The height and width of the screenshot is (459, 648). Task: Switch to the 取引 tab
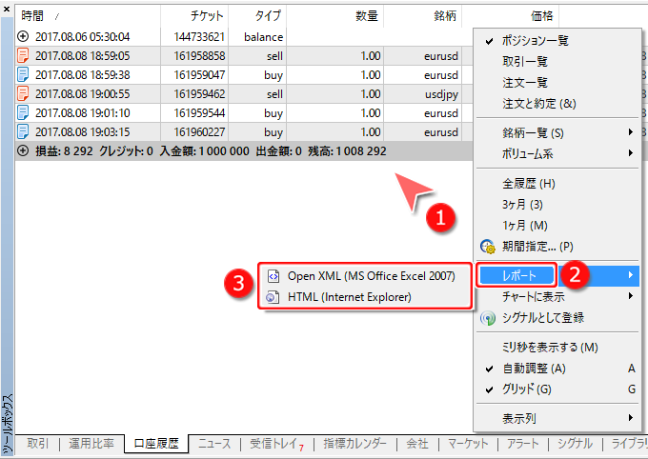[x=37, y=444]
